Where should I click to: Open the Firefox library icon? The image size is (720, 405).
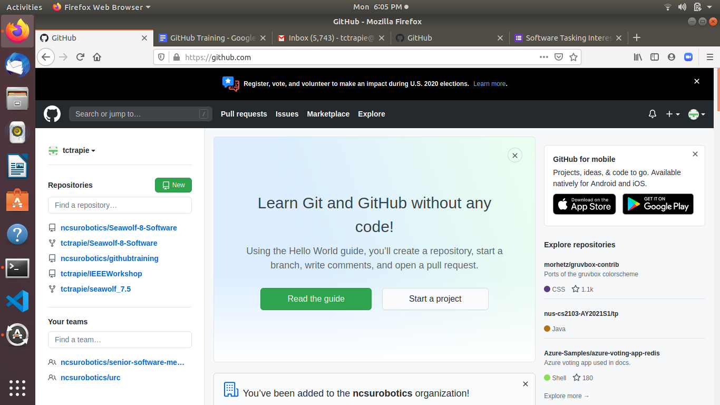(x=638, y=57)
